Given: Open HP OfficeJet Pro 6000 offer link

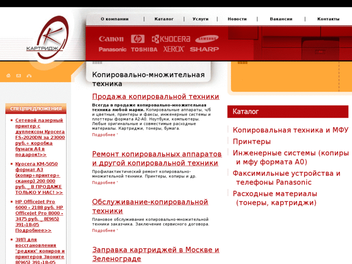Looking at the screenshot, I should [x=39, y=216].
